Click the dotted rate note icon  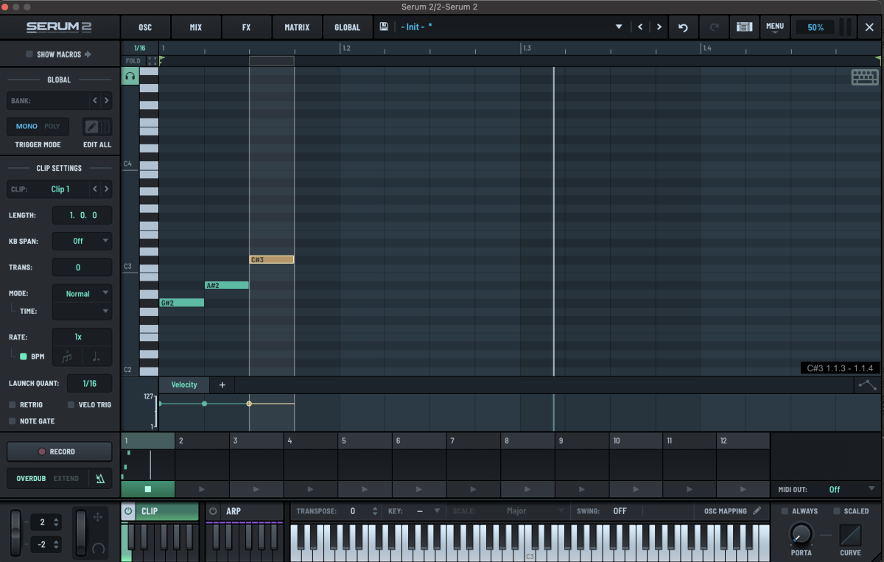(x=97, y=356)
